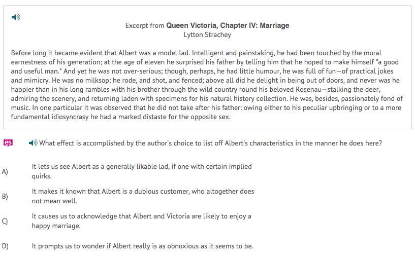
Task: Click the pink 'es' Spanish translation icon
Action: click(x=8, y=142)
